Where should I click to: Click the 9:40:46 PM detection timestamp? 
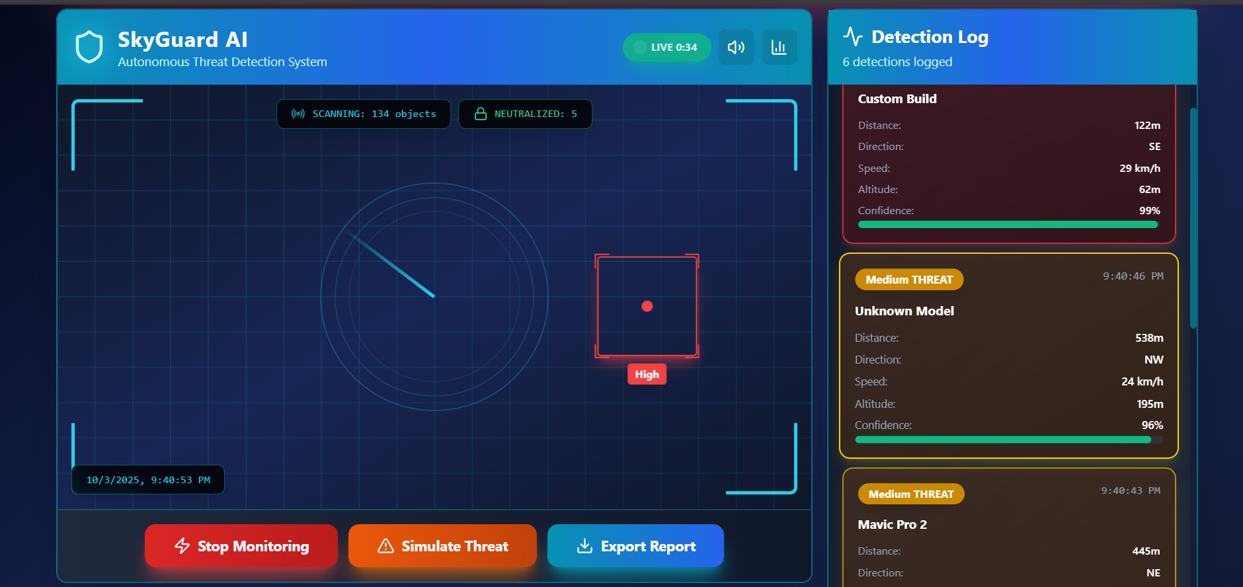(1133, 276)
